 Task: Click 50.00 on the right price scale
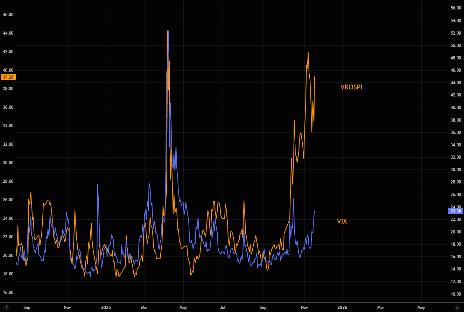(456, 45)
